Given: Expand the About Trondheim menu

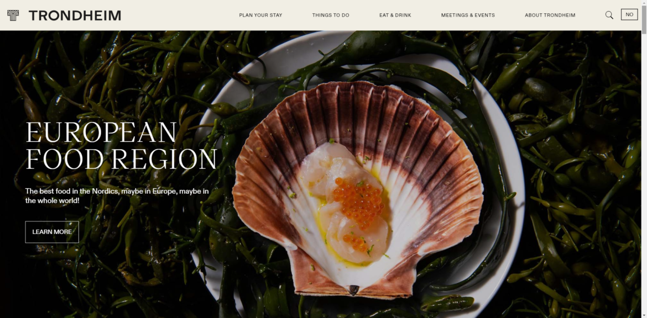Looking at the screenshot, I should pyautogui.click(x=550, y=15).
